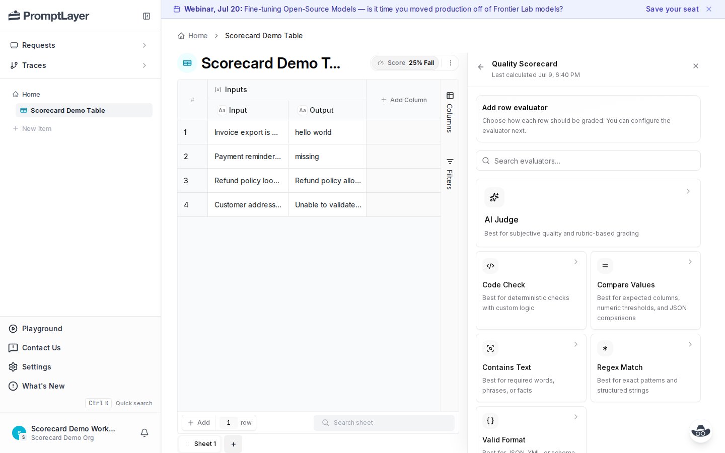Image resolution: width=725 pixels, height=453 pixels.
Task: Click New item in sidebar
Action: [x=32, y=128]
